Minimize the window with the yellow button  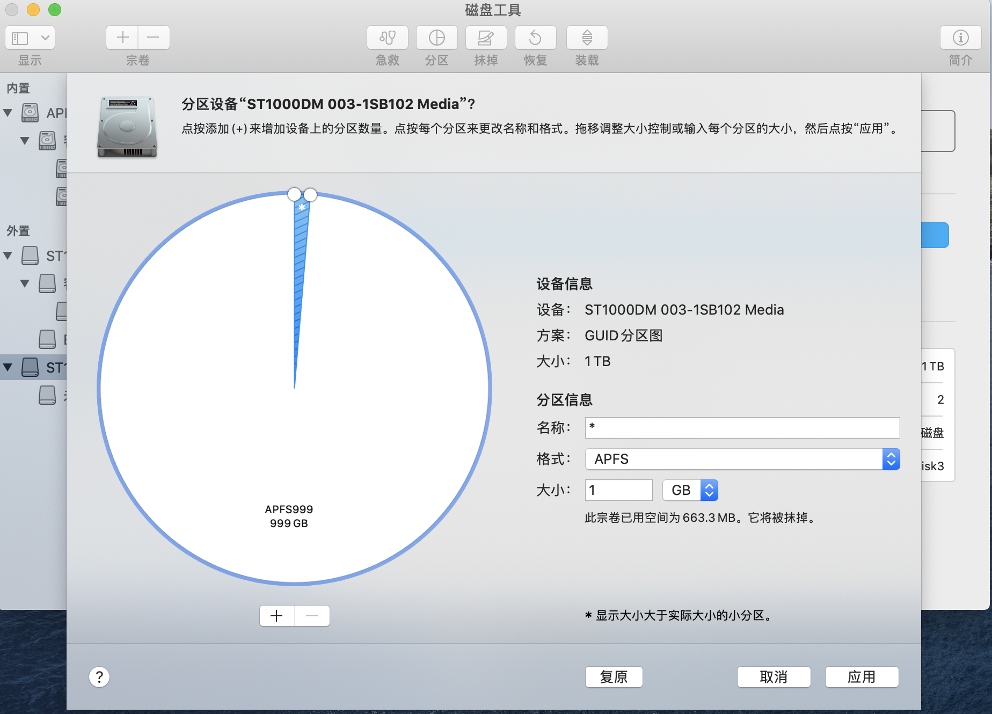(x=33, y=10)
